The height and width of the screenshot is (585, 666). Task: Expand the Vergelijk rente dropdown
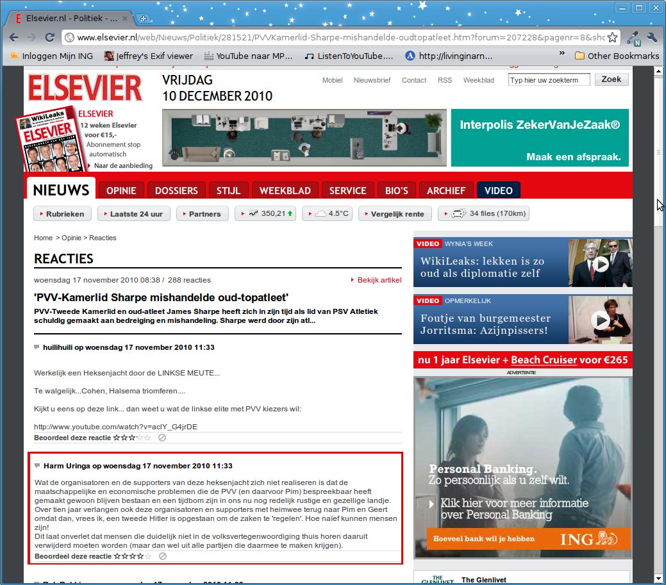point(395,213)
